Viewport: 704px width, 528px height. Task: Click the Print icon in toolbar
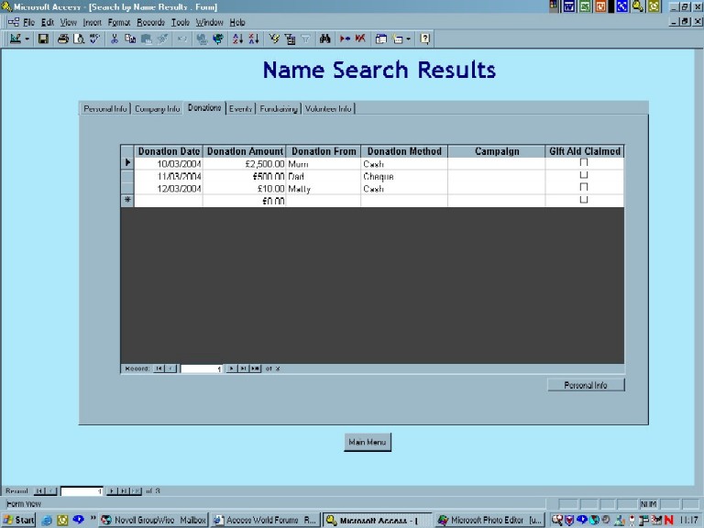(63, 39)
